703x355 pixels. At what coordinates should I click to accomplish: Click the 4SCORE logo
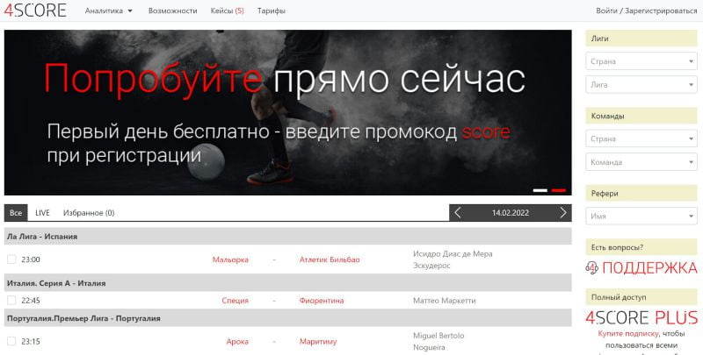point(35,11)
